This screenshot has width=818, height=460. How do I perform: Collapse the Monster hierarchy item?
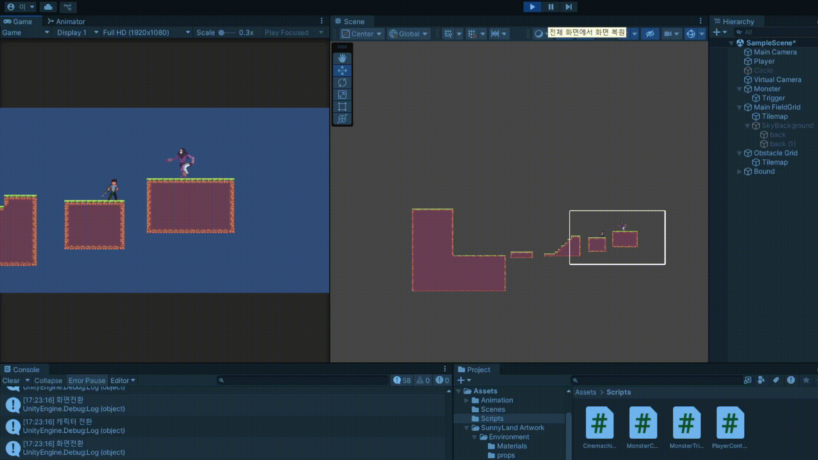click(739, 89)
